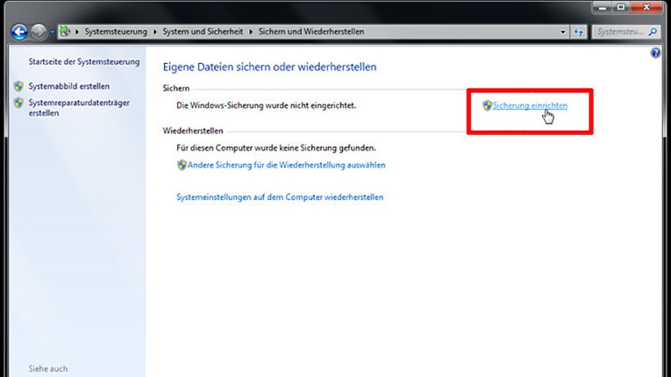Click the Wiederherstellen section label
The width and height of the screenshot is (671, 377).
[x=193, y=131]
